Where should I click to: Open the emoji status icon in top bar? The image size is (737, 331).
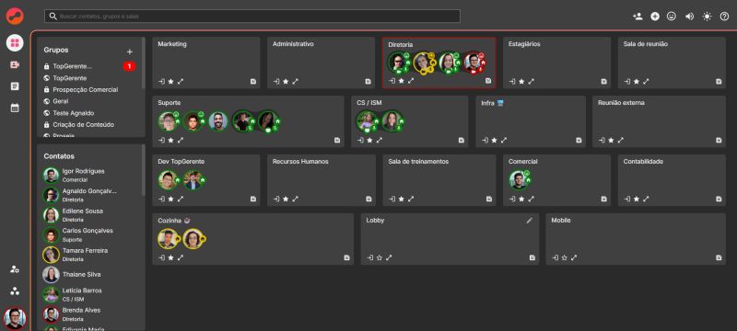672,17
